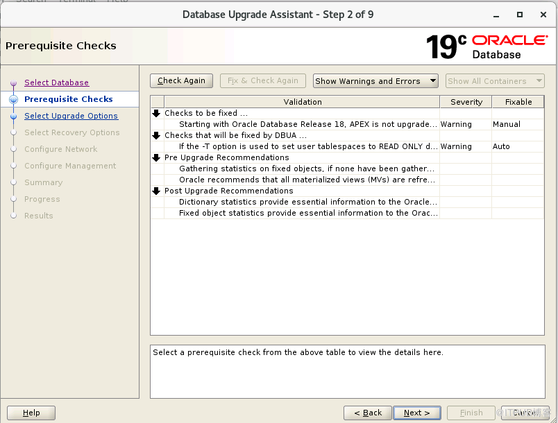Click the 'Checks that will be fixed by DBUA' label

(x=235, y=135)
